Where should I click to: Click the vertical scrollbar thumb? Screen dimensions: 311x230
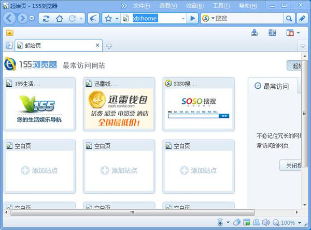pyautogui.click(x=304, y=114)
